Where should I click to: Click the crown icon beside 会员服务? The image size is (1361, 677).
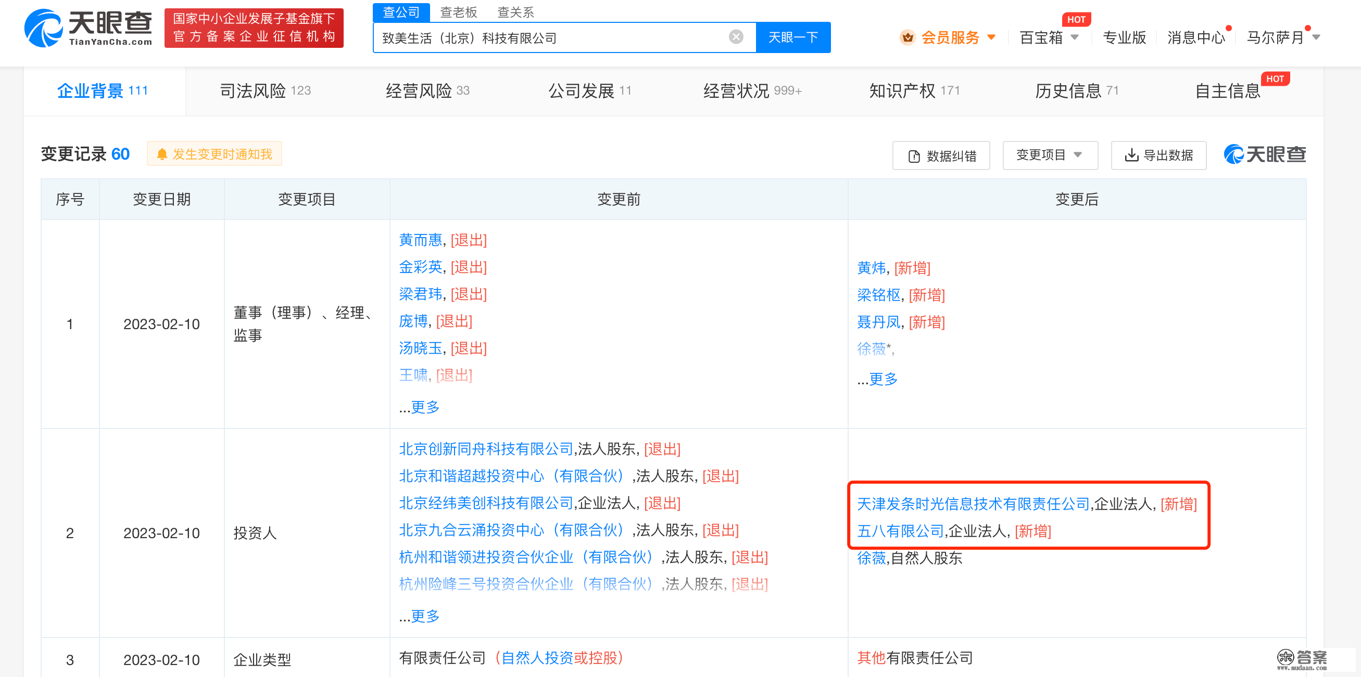[907, 37]
